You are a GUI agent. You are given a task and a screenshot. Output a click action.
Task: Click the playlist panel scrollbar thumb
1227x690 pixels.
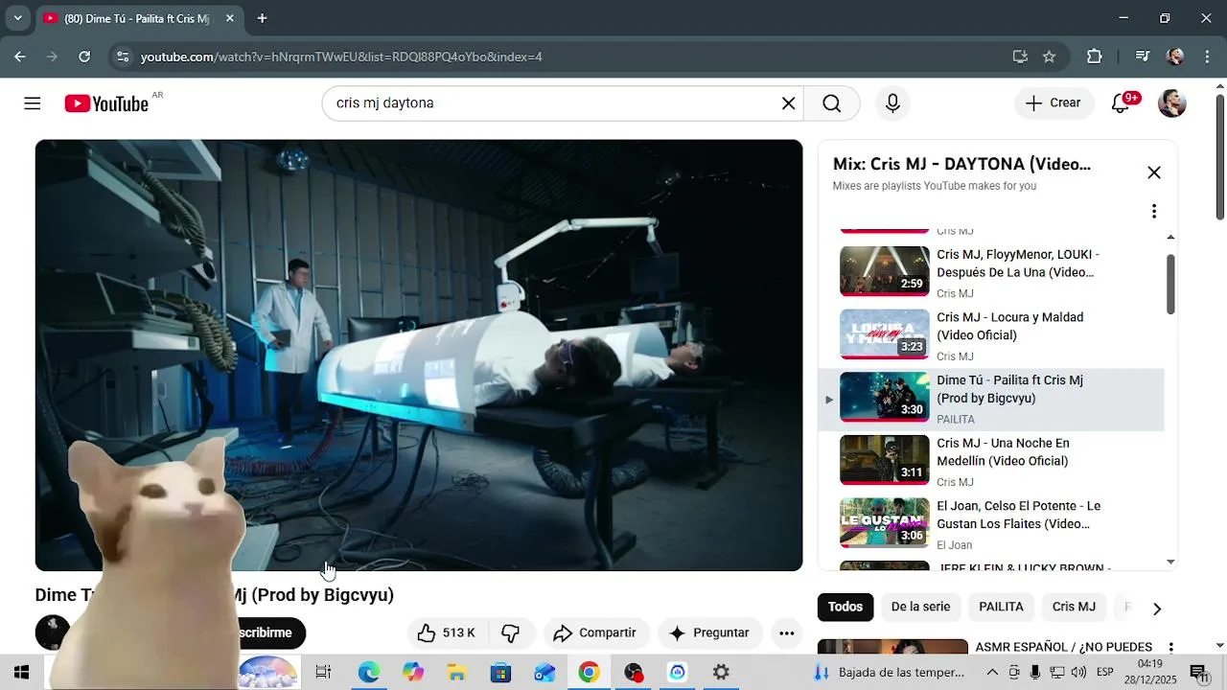click(1170, 284)
